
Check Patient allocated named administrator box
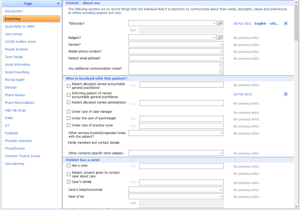pyautogui.click(x=69, y=103)
